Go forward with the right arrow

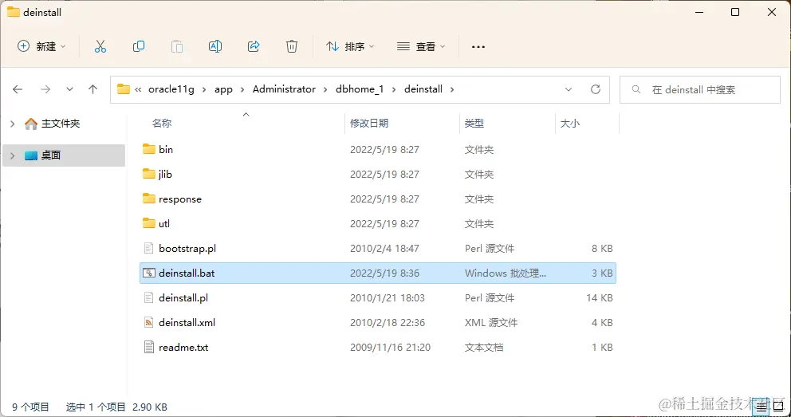45,89
